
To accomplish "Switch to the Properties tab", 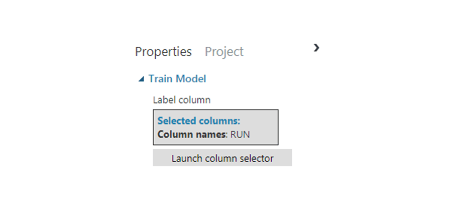I will click(x=163, y=52).
